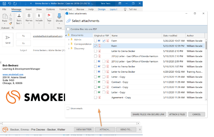The image size is (214, 137).
Task: Enable Combine files into one PDF
Action: (x=68, y=29)
